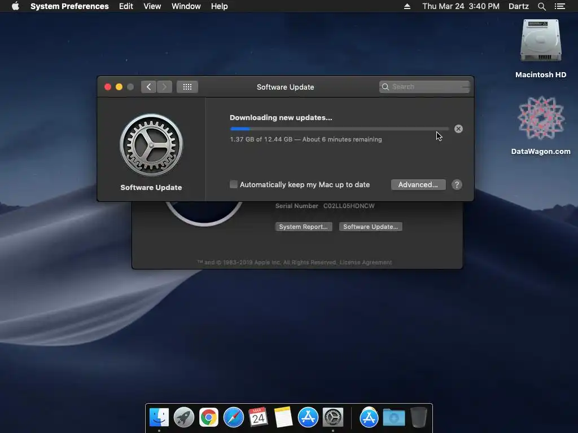Viewport: 578px width, 433px height.
Task: Enable Automatically keep my Mac up to date
Action: tap(234, 184)
